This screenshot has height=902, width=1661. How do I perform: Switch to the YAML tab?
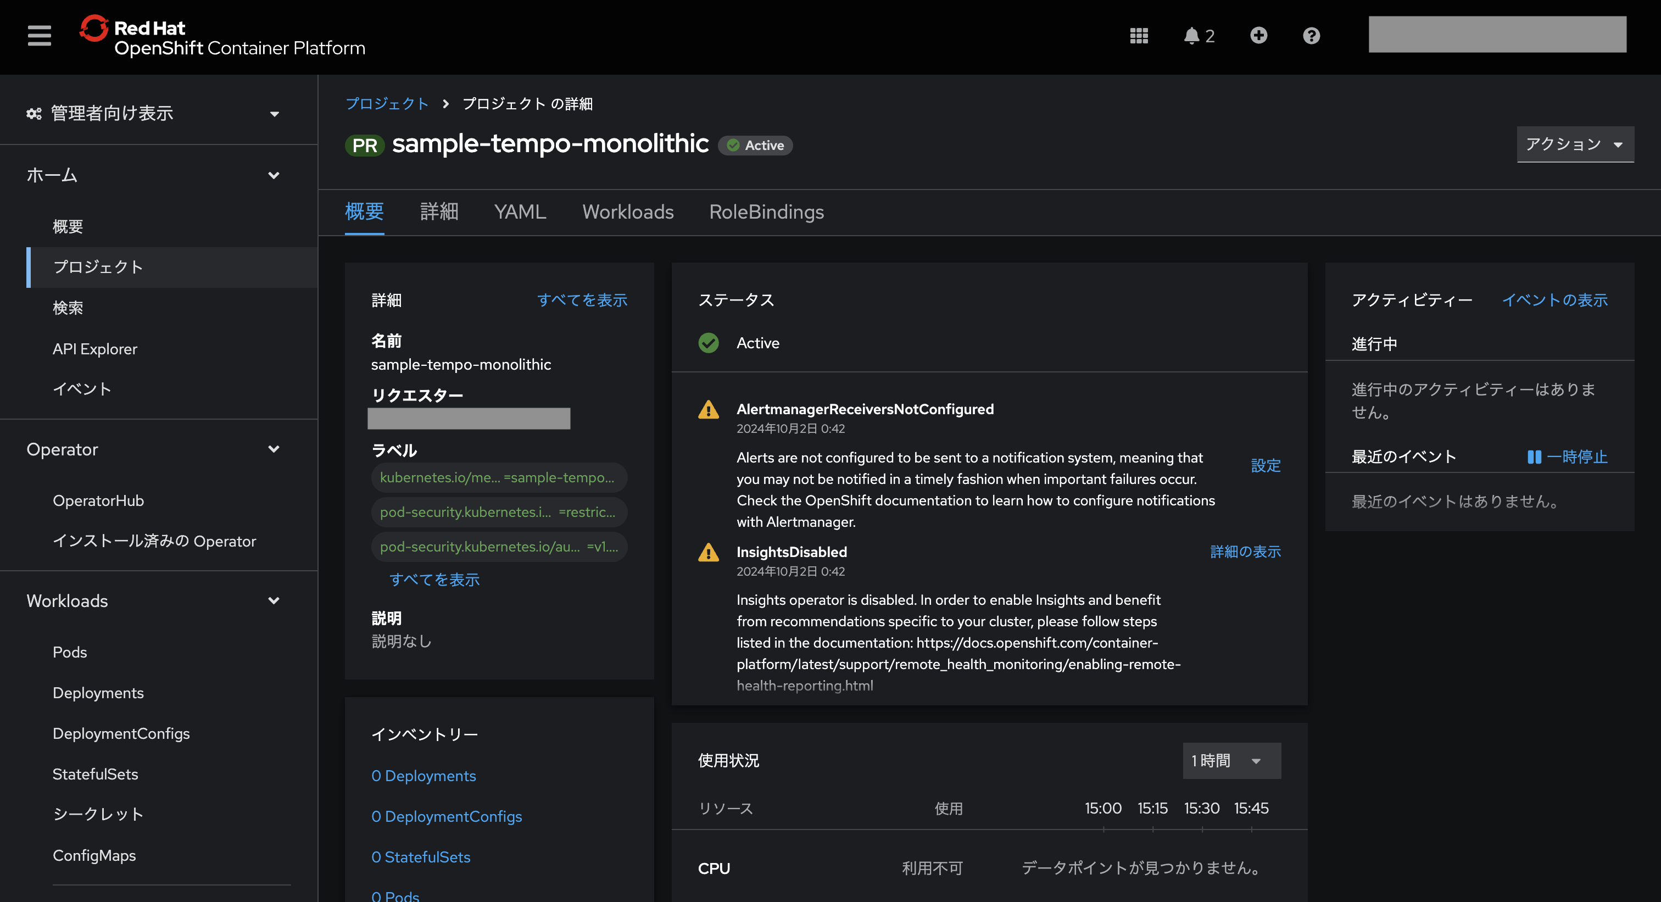pyautogui.click(x=520, y=212)
